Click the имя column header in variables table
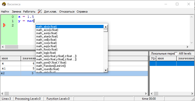Image resolution: width=195 pixels, height=101 pixels. tap(10, 58)
